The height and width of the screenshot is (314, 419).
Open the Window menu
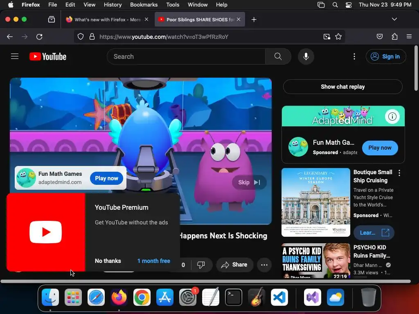click(198, 4)
